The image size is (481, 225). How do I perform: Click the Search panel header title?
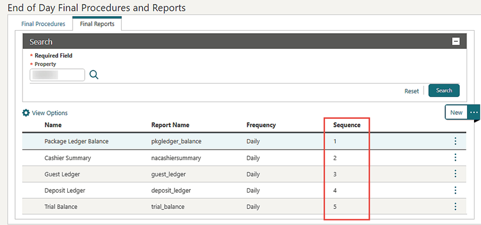41,42
